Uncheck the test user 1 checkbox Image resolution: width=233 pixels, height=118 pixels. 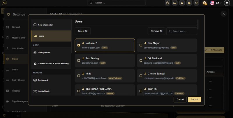[79, 45]
